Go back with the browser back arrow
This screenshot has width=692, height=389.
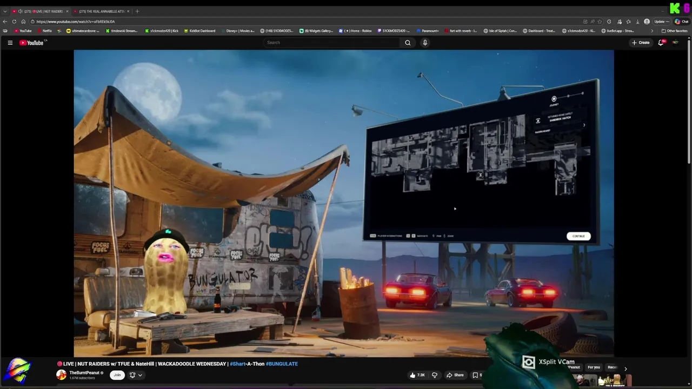[5, 22]
